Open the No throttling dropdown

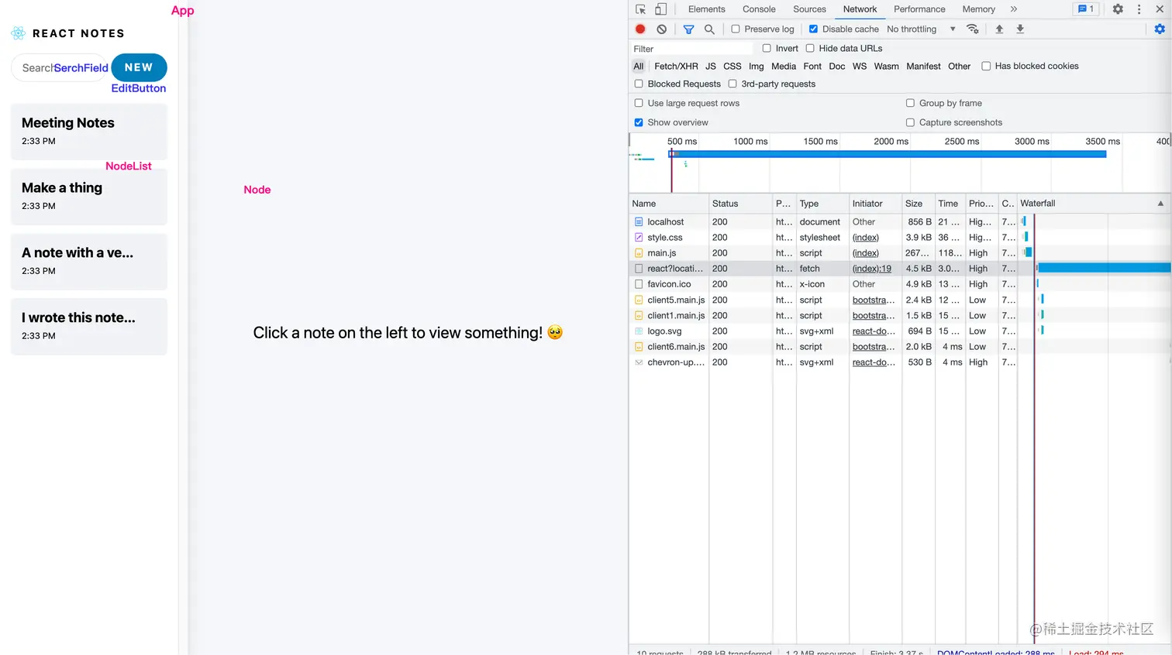(x=921, y=29)
